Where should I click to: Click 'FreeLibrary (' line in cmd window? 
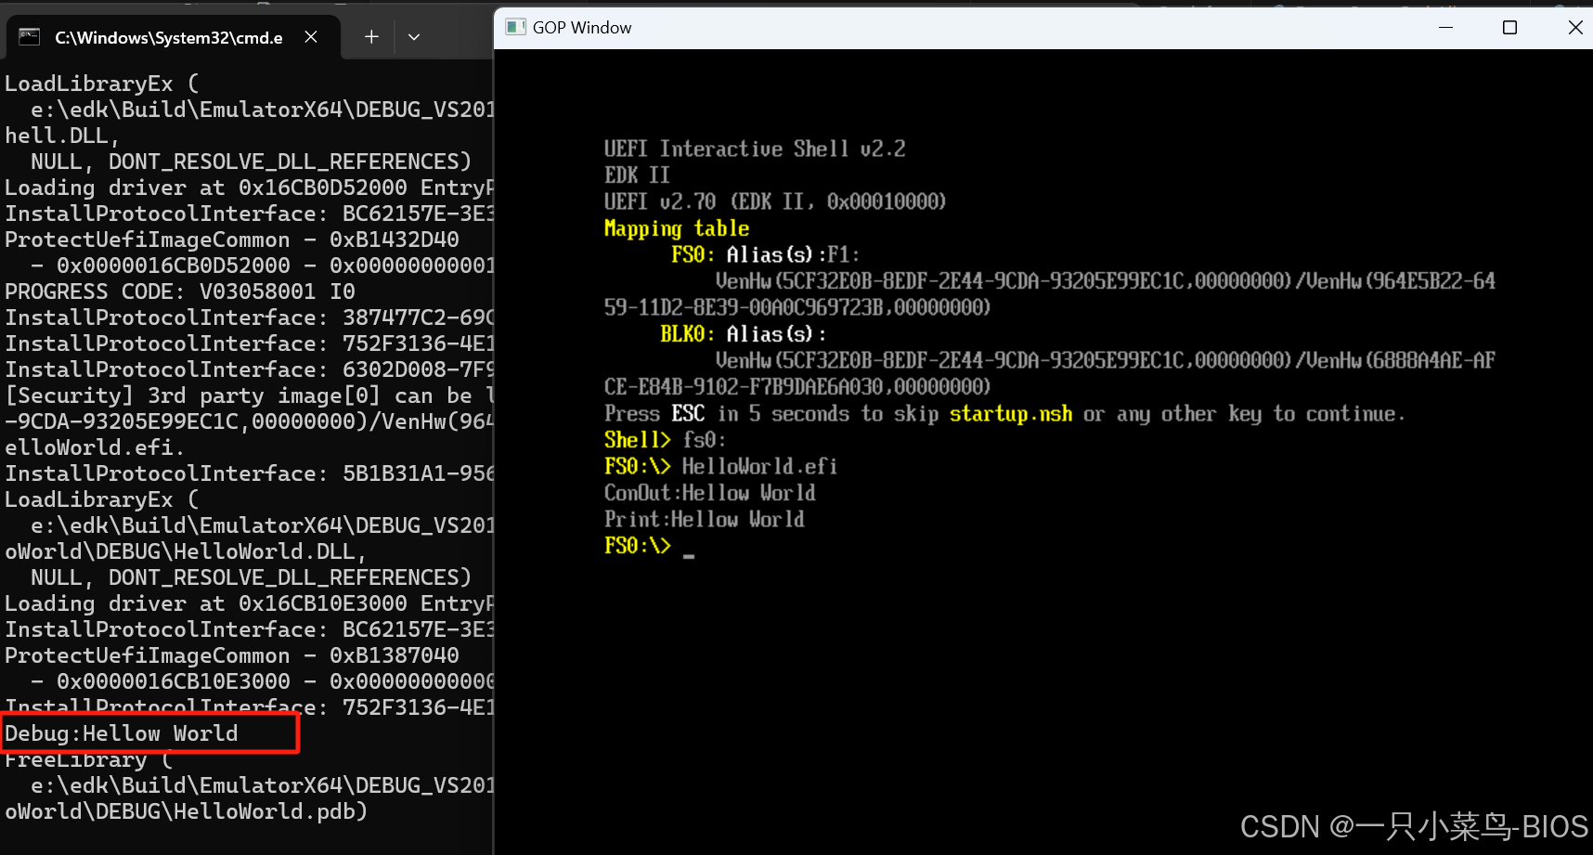coord(89,759)
